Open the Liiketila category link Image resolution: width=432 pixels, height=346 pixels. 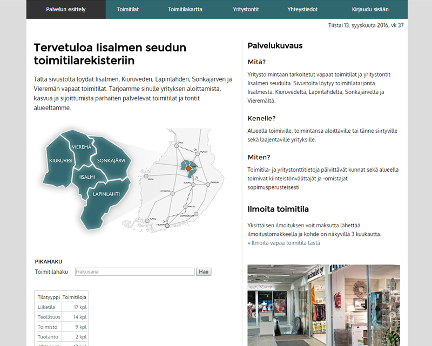pos(46,307)
